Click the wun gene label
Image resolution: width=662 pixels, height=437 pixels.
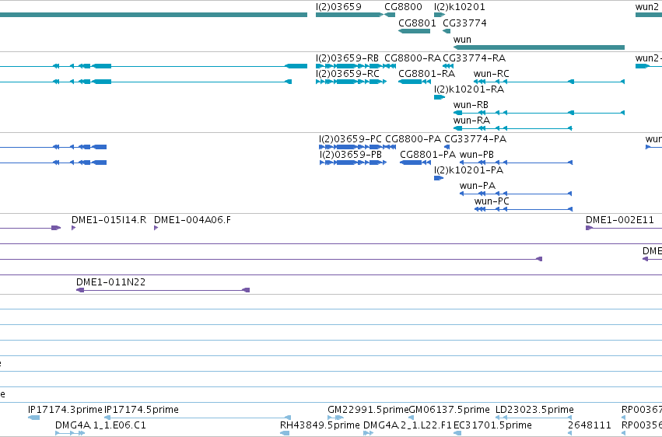[462, 40]
